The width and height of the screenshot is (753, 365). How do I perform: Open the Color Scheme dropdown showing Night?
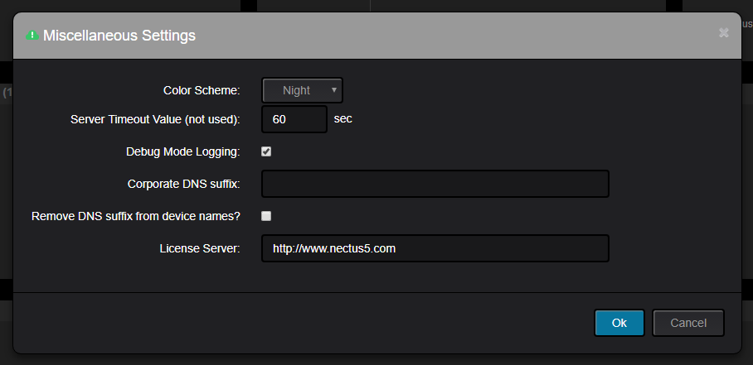(302, 90)
